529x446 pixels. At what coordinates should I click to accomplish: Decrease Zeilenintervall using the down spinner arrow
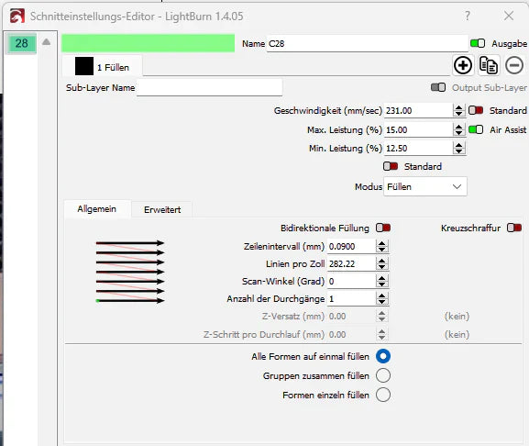[x=381, y=250]
